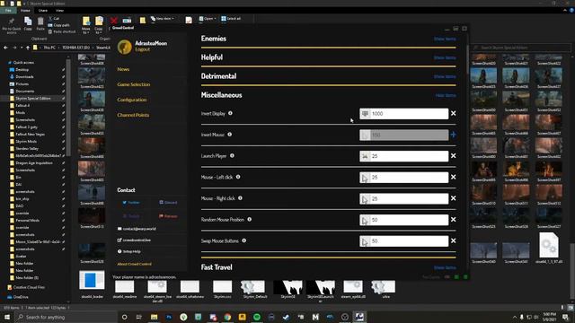Image resolution: width=575 pixels, height=323 pixels.
Task: Open Chrome from the taskbar
Action: coord(227,317)
